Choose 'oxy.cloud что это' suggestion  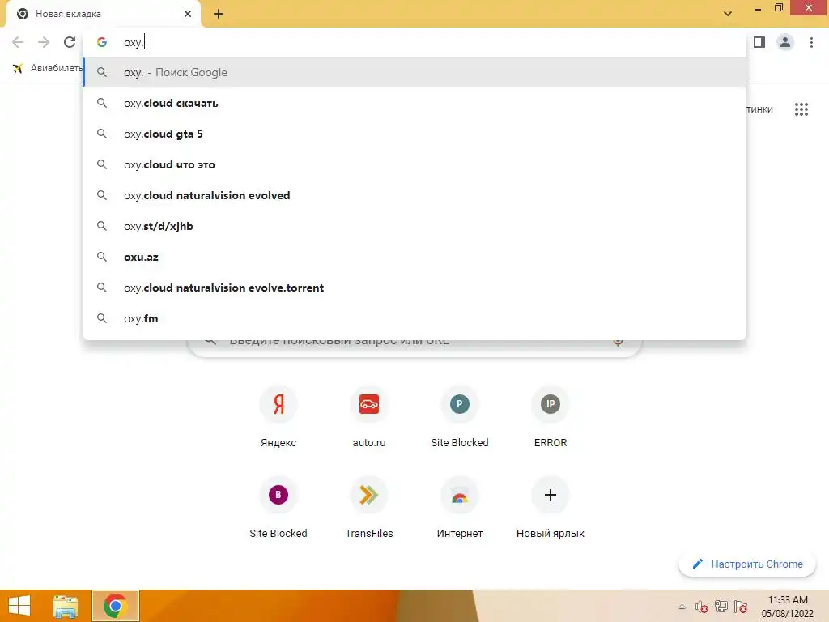pos(414,164)
